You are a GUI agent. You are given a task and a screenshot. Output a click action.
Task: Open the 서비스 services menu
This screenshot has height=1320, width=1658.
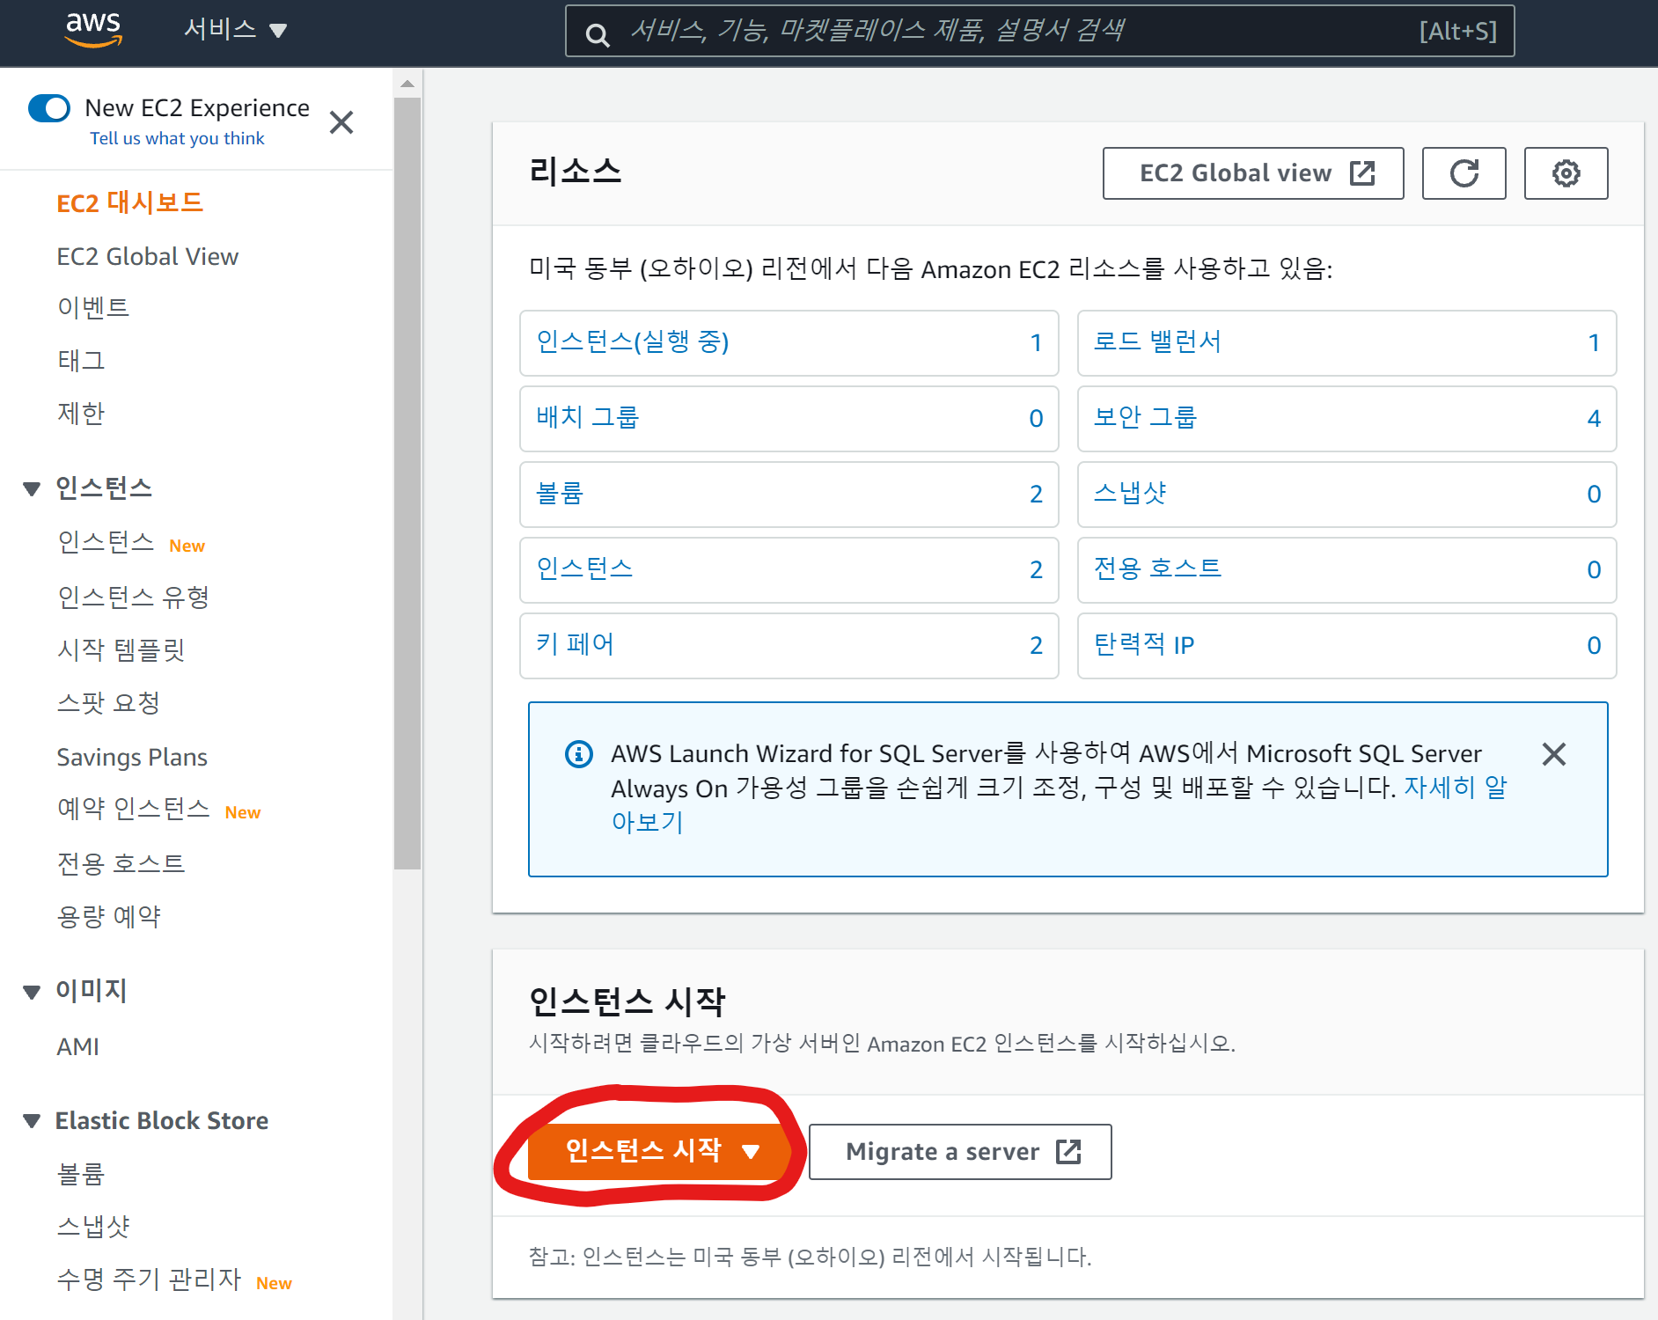click(x=235, y=30)
